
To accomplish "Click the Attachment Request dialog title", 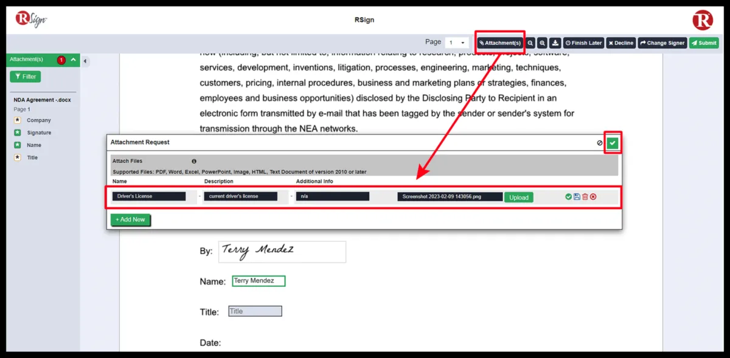I will [140, 142].
